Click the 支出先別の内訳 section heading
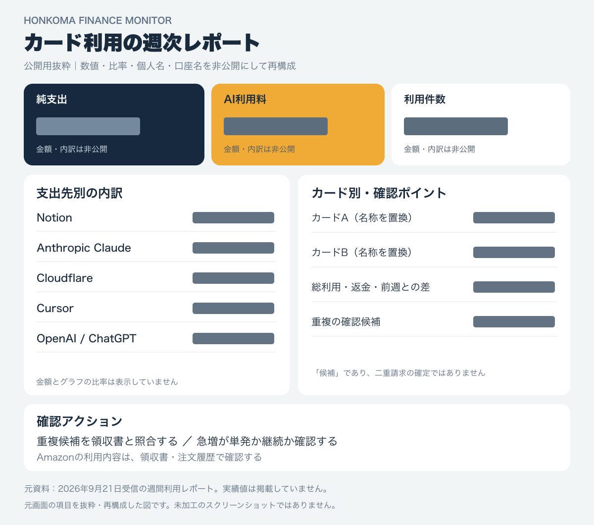The image size is (594, 525). 79,193
